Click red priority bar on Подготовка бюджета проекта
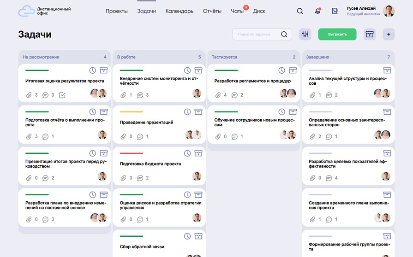The width and height of the screenshot is (413, 257). pos(131,153)
